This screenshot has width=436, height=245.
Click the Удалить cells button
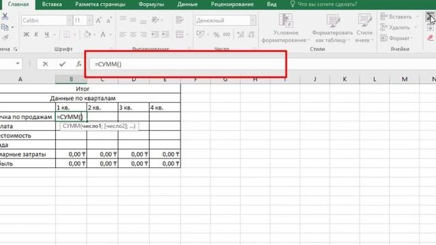point(395,27)
